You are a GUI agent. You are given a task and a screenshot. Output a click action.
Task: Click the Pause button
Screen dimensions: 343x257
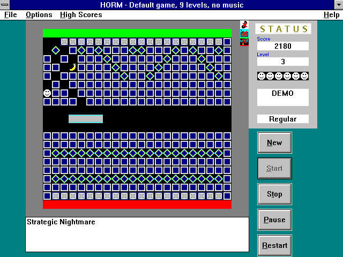click(274, 220)
